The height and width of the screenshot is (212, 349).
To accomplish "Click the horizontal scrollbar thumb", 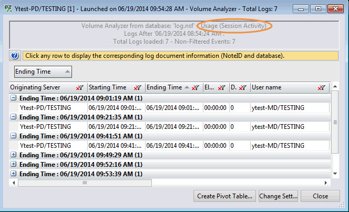I will tap(84, 183).
